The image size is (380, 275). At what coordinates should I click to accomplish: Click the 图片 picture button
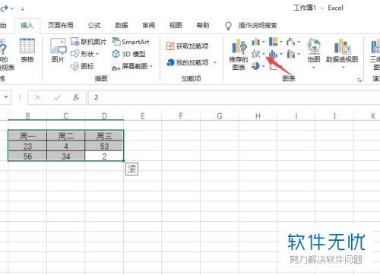click(58, 51)
